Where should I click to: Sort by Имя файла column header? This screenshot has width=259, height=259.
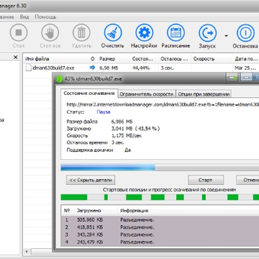(56, 59)
